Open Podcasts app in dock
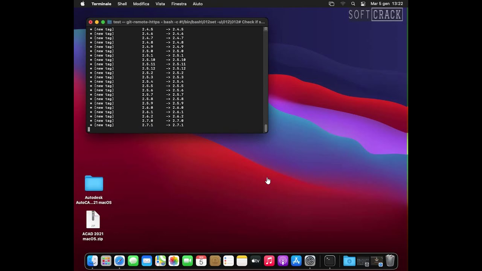482x271 pixels. click(x=283, y=261)
